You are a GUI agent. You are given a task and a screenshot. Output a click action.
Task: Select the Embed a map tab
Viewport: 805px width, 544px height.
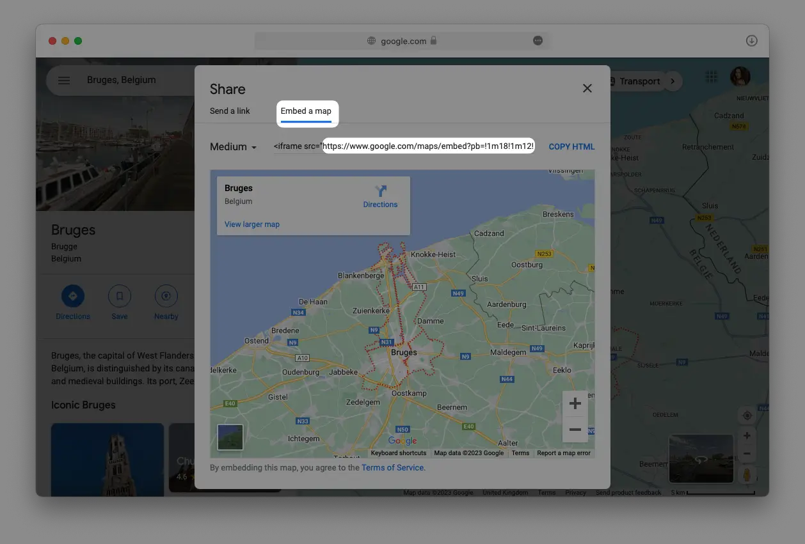click(306, 111)
